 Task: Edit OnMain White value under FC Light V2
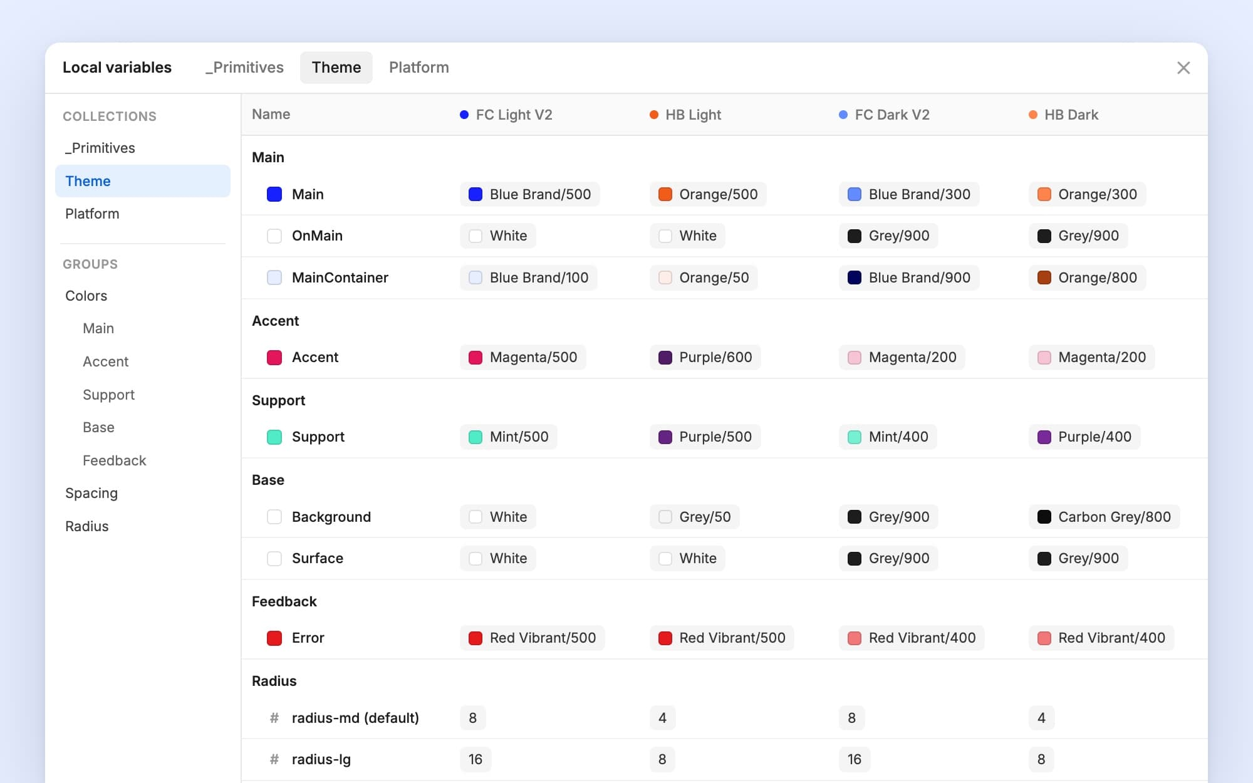[498, 236]
